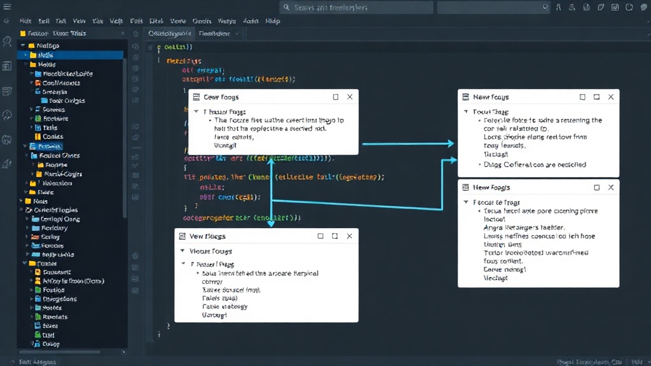Open the first item in the menu bar
651x366 pixels.
25,21
